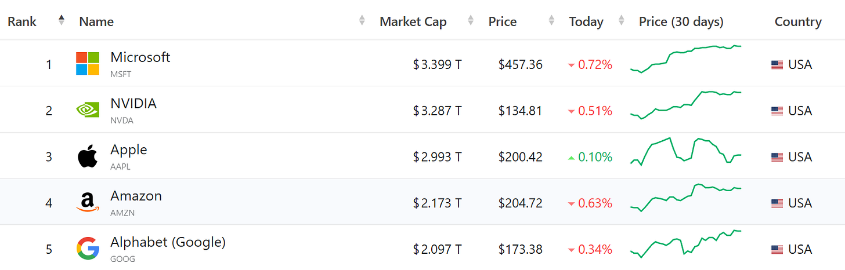845x270 pixels.
Task: Click the Country column header
Action: [x=798, y=22]
